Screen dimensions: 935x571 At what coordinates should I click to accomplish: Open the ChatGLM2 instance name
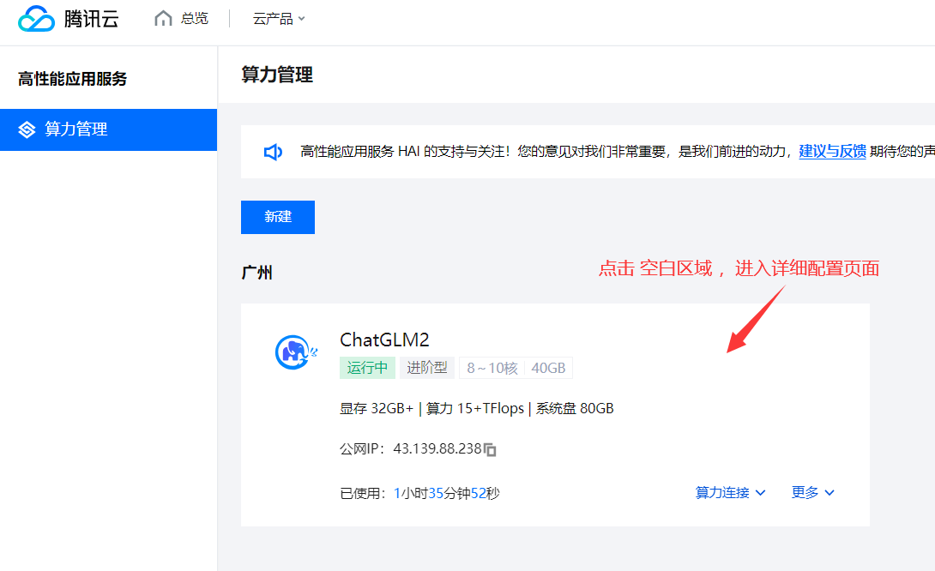(x=384, y=340)
